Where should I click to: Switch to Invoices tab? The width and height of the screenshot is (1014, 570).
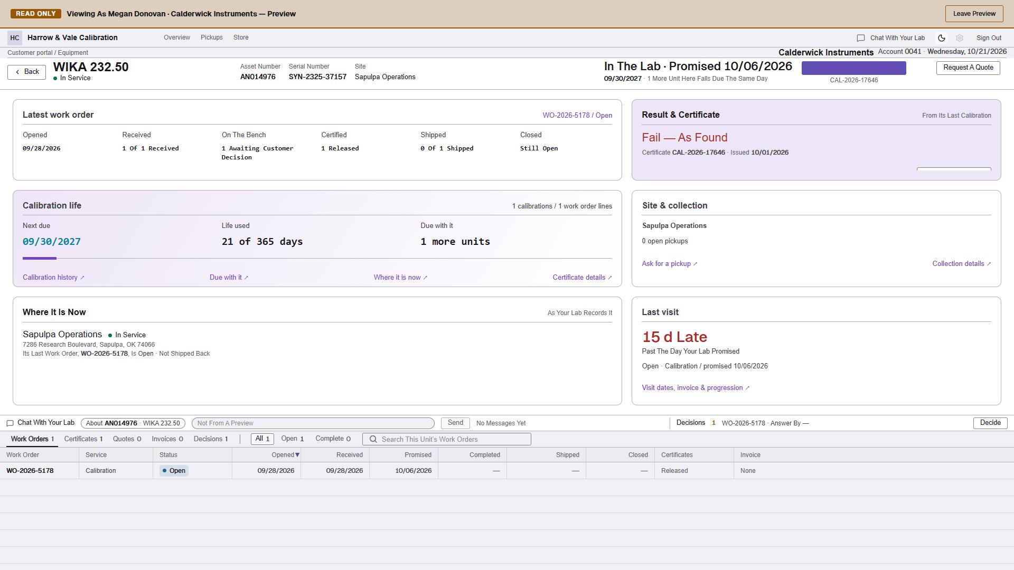tap(167, 439)
